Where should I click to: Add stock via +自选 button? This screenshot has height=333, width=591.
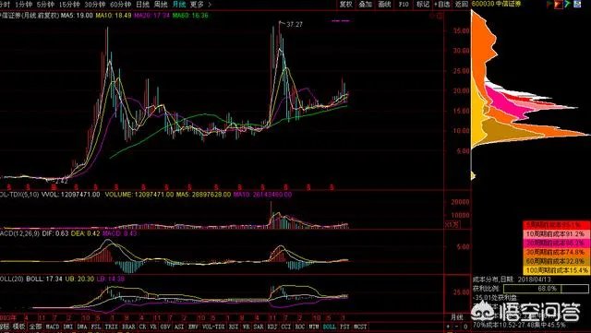tap(442, 4)
